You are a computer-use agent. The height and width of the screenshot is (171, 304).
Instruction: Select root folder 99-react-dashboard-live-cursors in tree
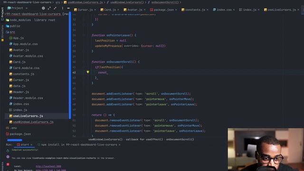click(33, 14)
